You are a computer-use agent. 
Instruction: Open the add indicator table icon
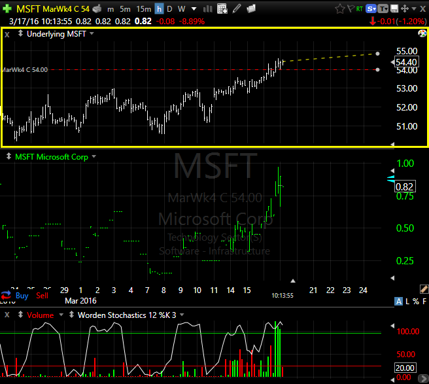tap(222, 9)
